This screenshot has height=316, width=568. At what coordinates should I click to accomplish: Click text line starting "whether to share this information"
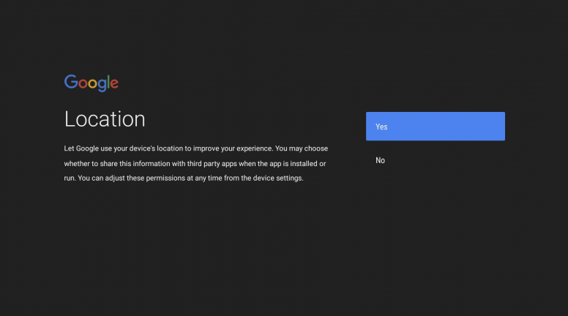(x=195, y=164)
